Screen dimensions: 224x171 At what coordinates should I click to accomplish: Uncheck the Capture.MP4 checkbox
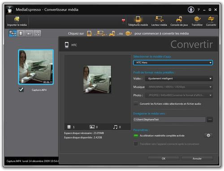click(22, 90)
